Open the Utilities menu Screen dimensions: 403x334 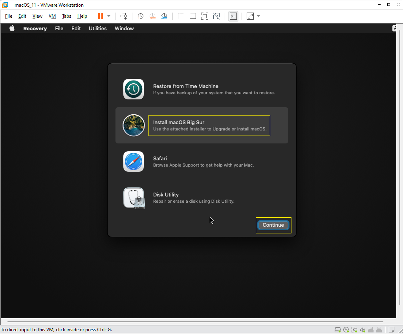coord(98,29)
